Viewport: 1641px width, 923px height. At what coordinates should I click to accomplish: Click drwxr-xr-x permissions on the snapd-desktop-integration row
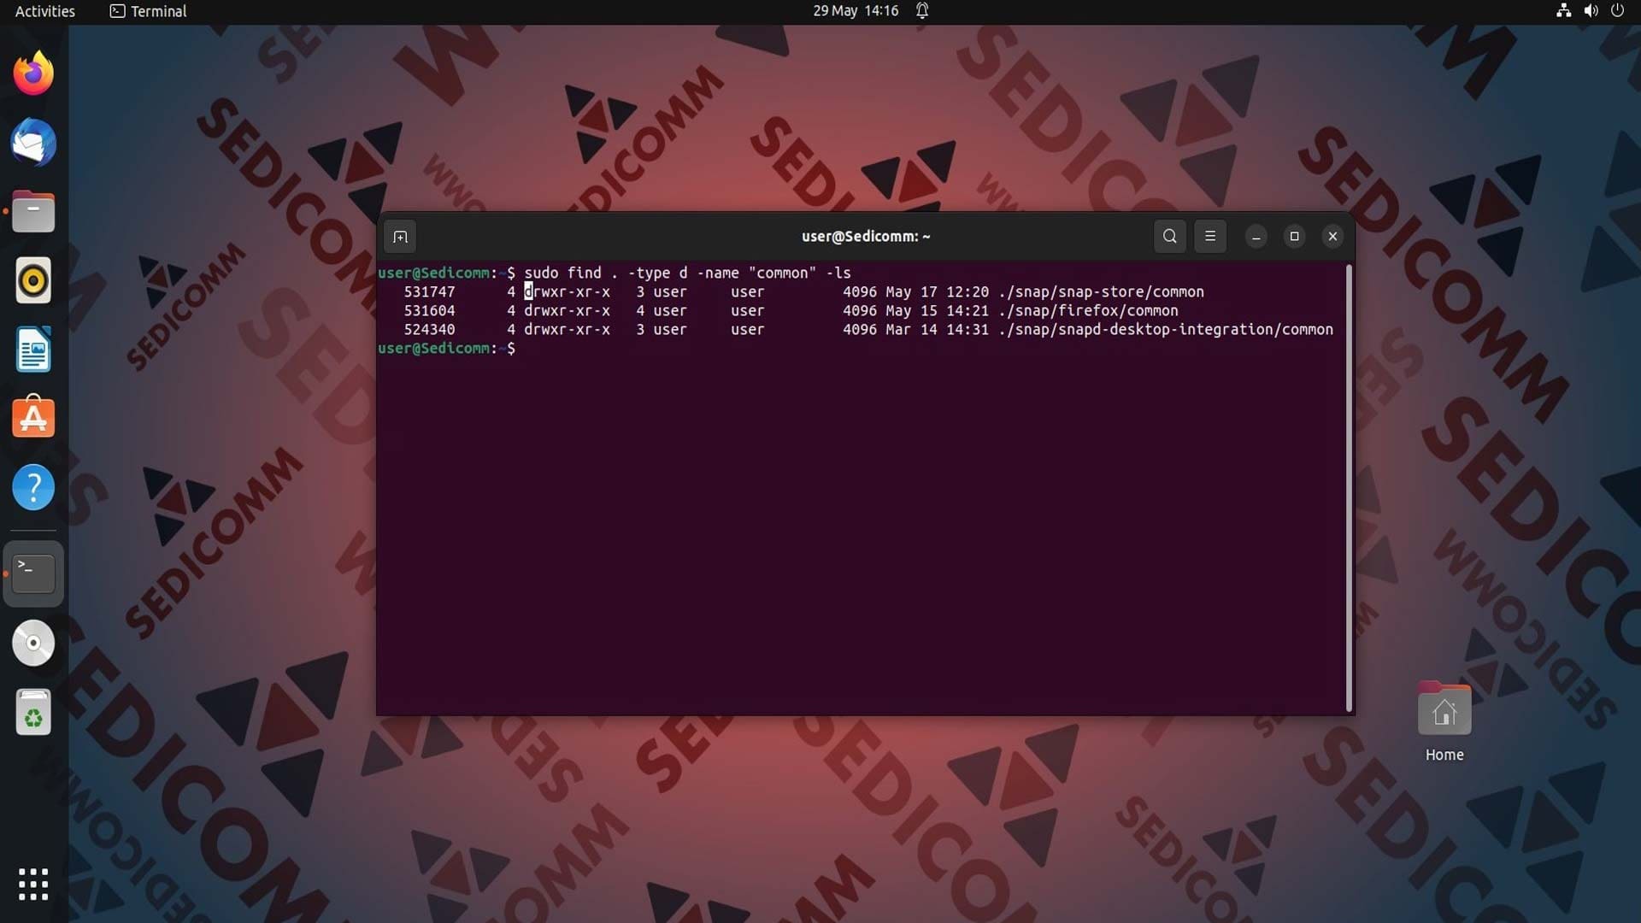pyautogui.click(x=567, y=330)
